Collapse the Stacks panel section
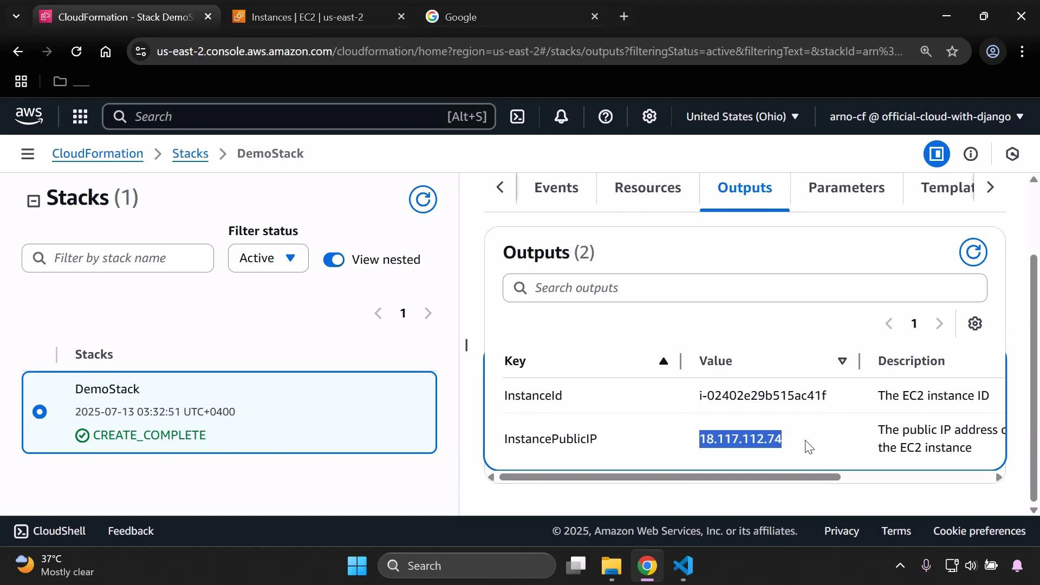This screenshot has height=585, width=1040. click(34, 200)
